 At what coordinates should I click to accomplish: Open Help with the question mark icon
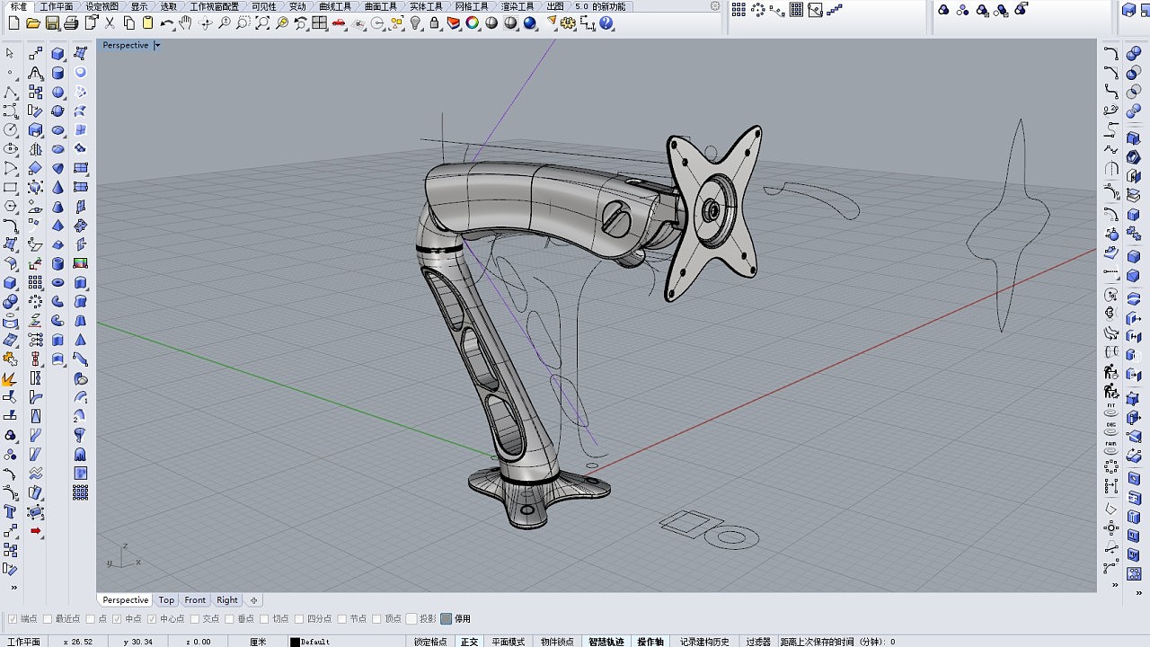pyautogui.click(x=607, y=23)
